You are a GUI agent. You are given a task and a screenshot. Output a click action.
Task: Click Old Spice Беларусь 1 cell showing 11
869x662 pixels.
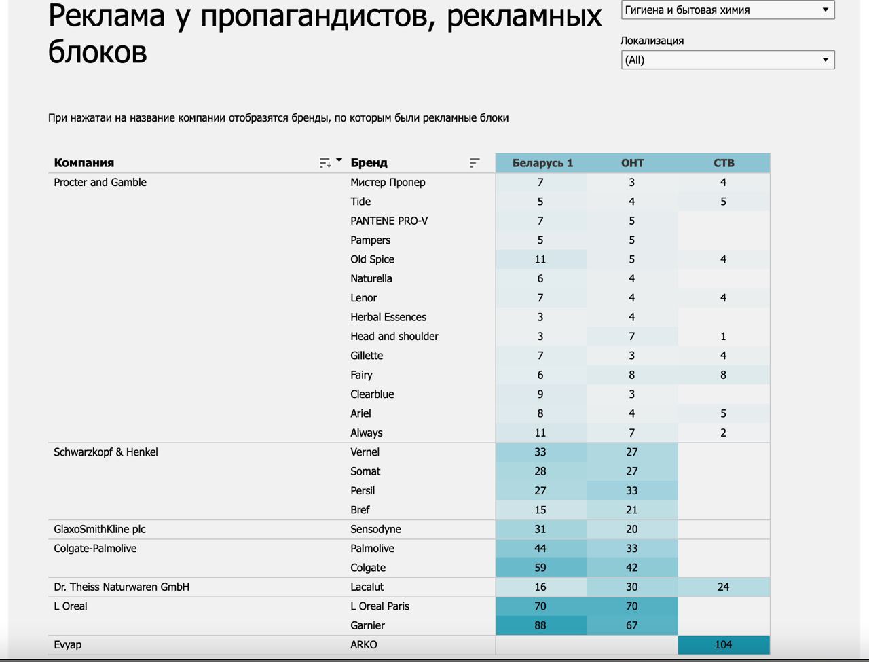tap(541, 259)
